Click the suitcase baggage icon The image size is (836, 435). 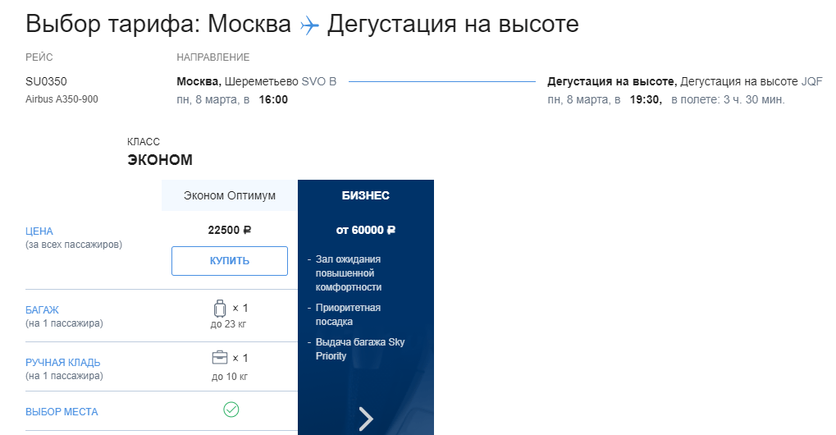pos(220,308)
